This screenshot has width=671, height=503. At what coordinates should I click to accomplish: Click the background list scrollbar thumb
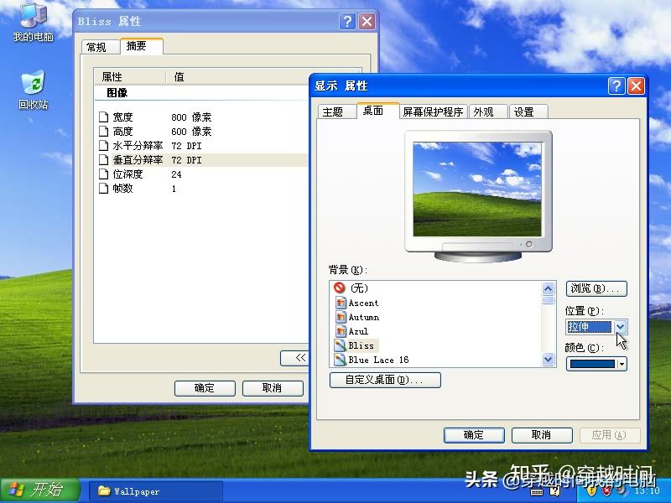tap(549, 300)
